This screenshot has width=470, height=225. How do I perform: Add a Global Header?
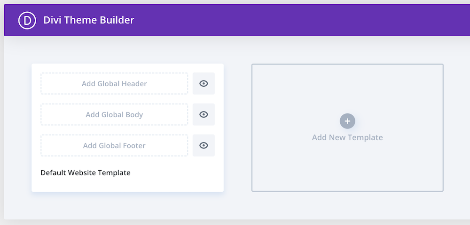coord(114,83)
